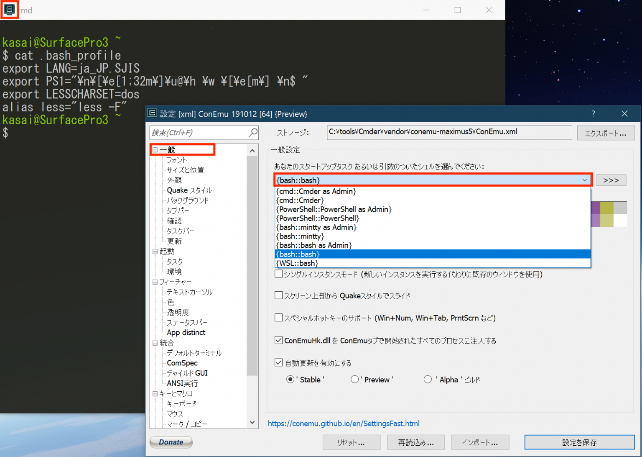
Task: Click the settings tree scrollbar
Action: (252, 268)
